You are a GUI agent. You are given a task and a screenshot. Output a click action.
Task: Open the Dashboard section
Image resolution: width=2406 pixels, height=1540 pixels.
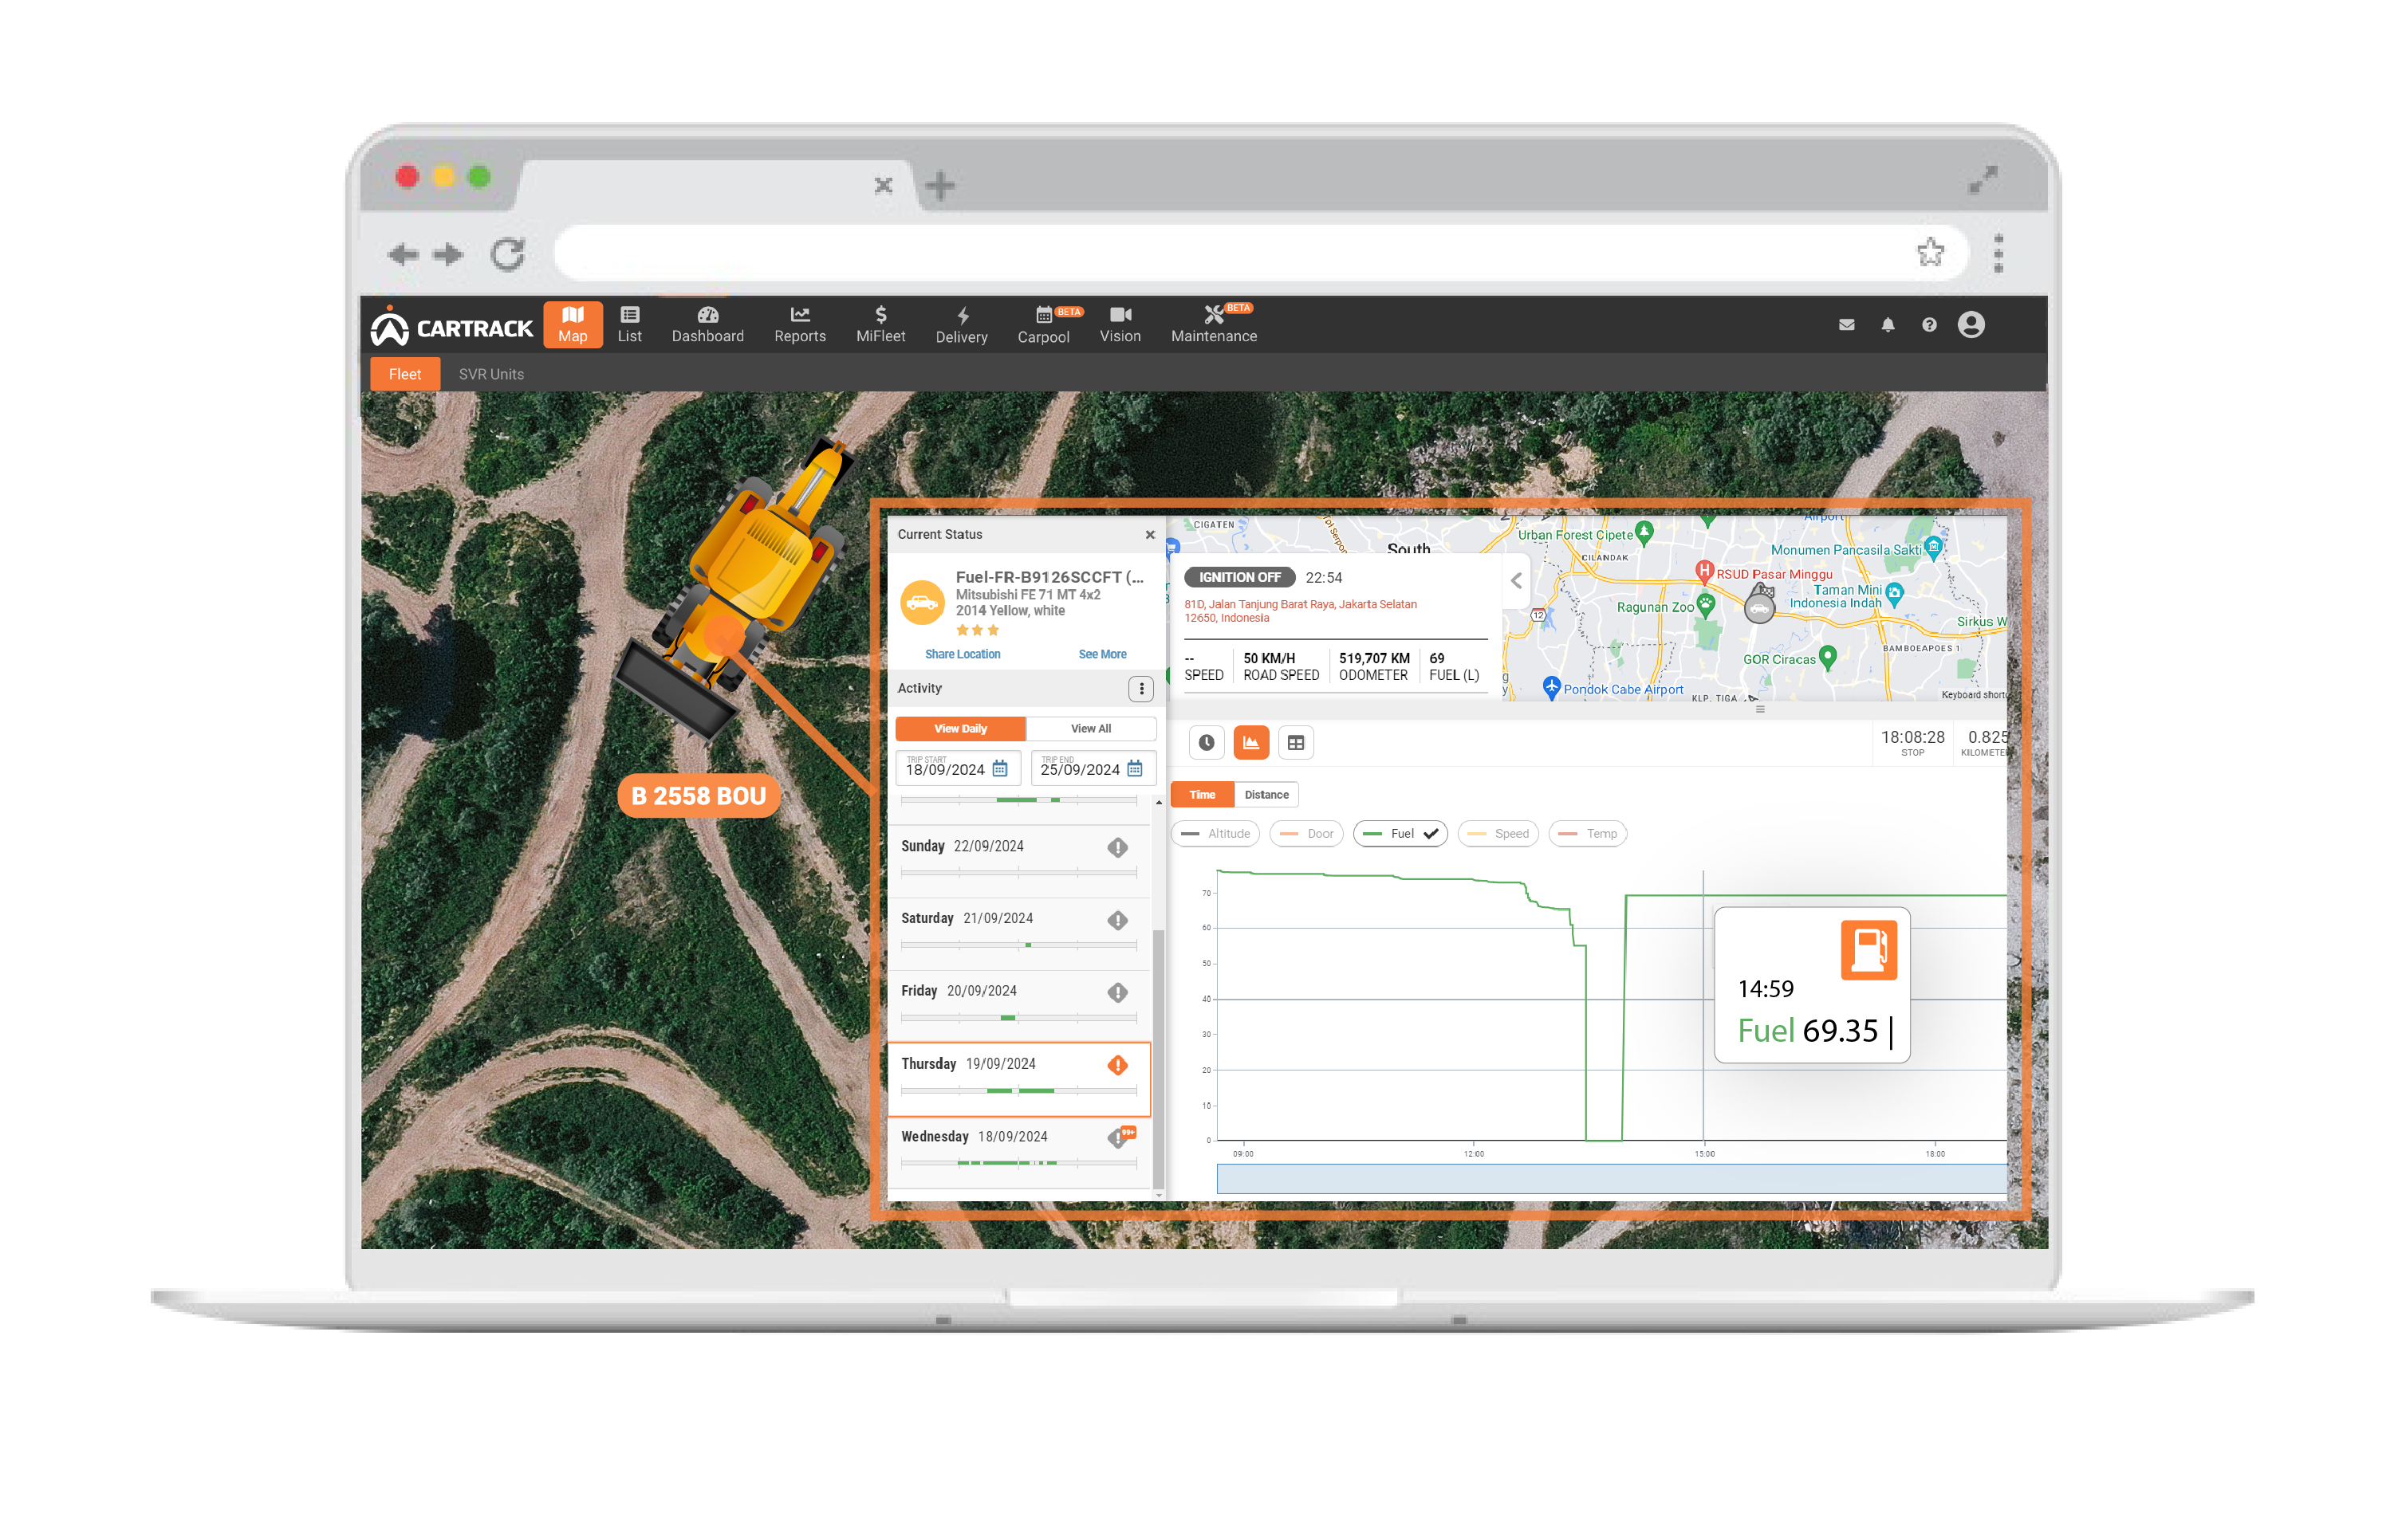[707, 324]
